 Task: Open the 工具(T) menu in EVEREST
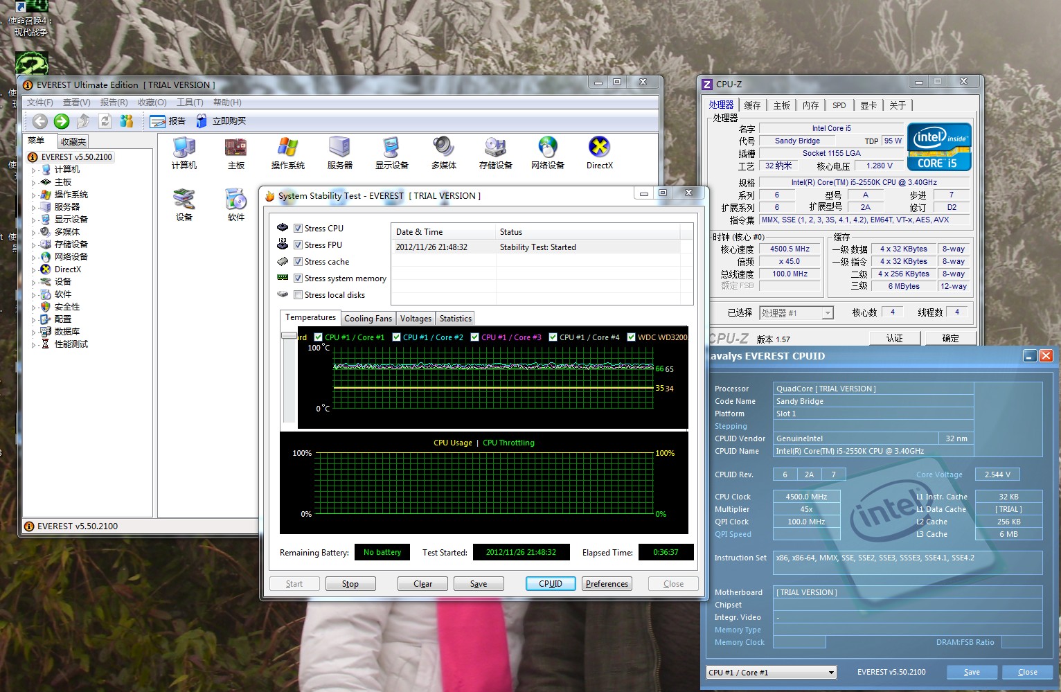[190, 103]
